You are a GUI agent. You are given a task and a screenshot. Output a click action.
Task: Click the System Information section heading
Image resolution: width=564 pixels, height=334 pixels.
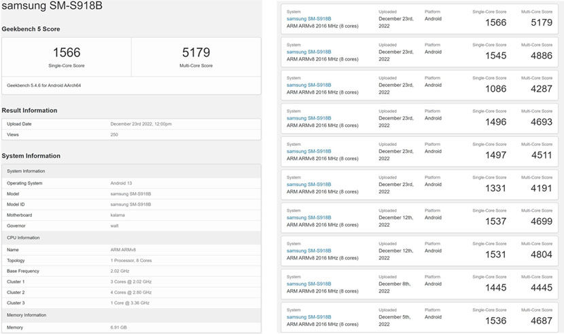coord(31,155)
